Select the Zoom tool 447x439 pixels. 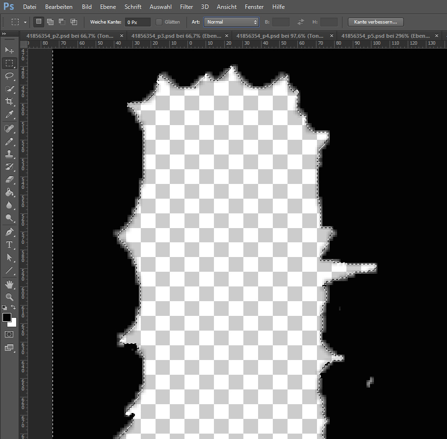pyautogui.click(x=10, y=297)
